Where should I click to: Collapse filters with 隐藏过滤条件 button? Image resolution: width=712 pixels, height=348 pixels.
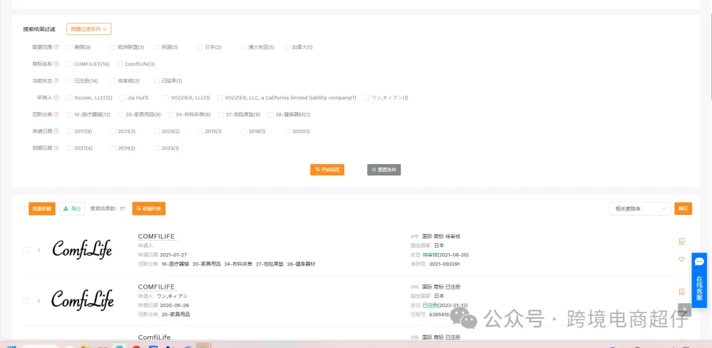[89, 29]
